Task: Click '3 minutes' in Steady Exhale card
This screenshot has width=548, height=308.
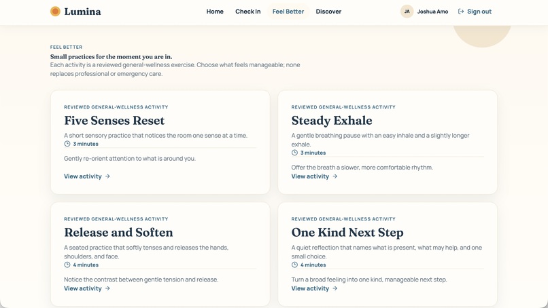Action: [x=313, y=153]
